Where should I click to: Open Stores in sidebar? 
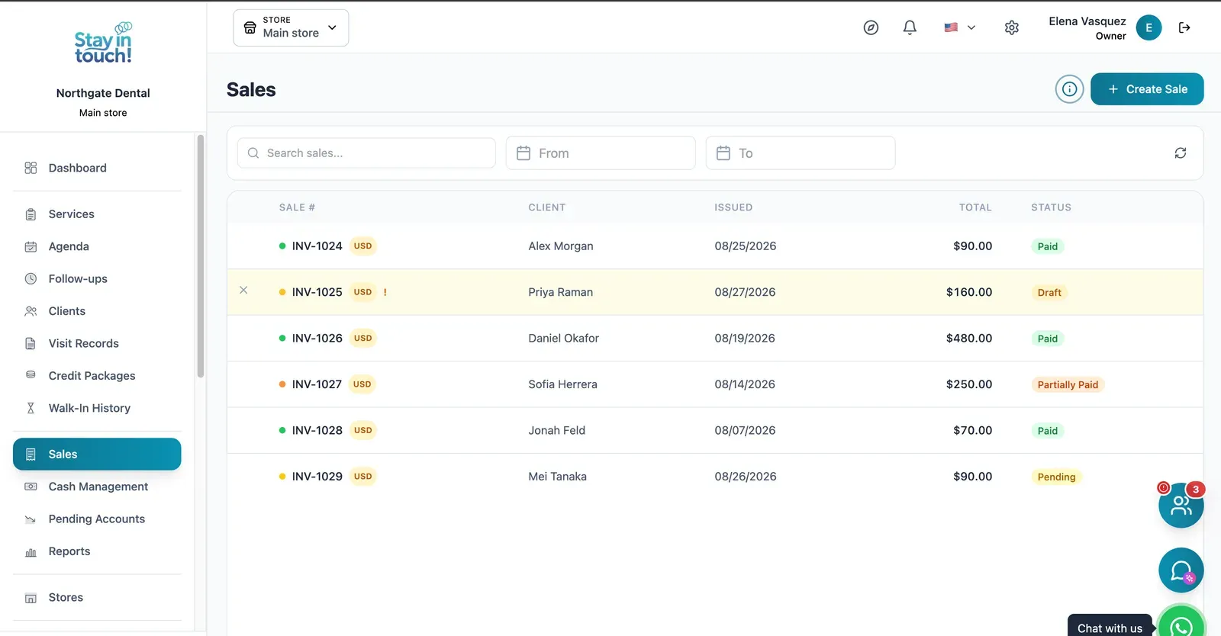pyautogui.click(x=97, y=597)
